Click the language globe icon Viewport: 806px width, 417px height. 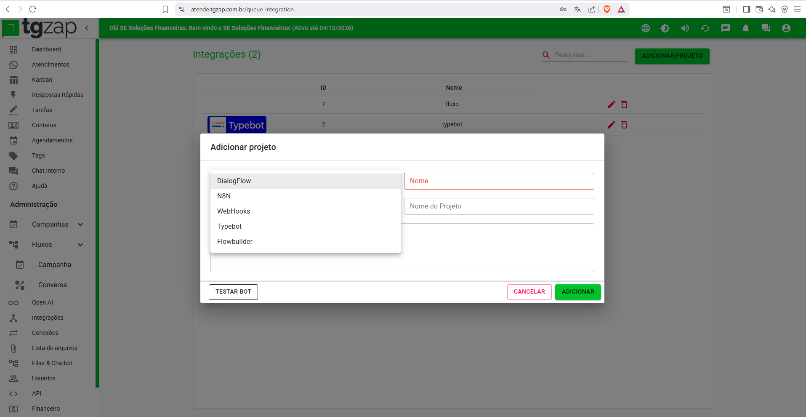coord(645,28)
